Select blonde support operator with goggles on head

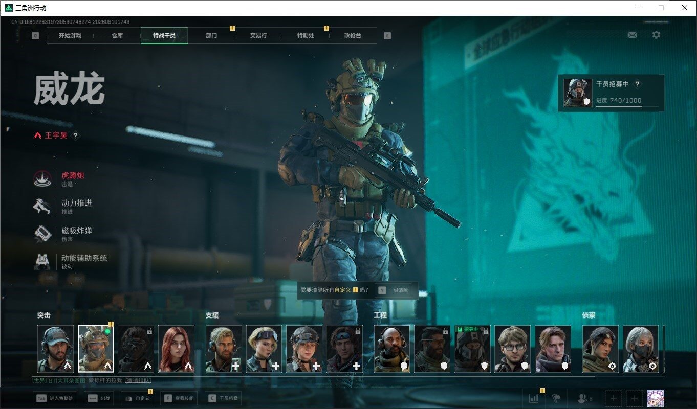(x=264, y=349)
